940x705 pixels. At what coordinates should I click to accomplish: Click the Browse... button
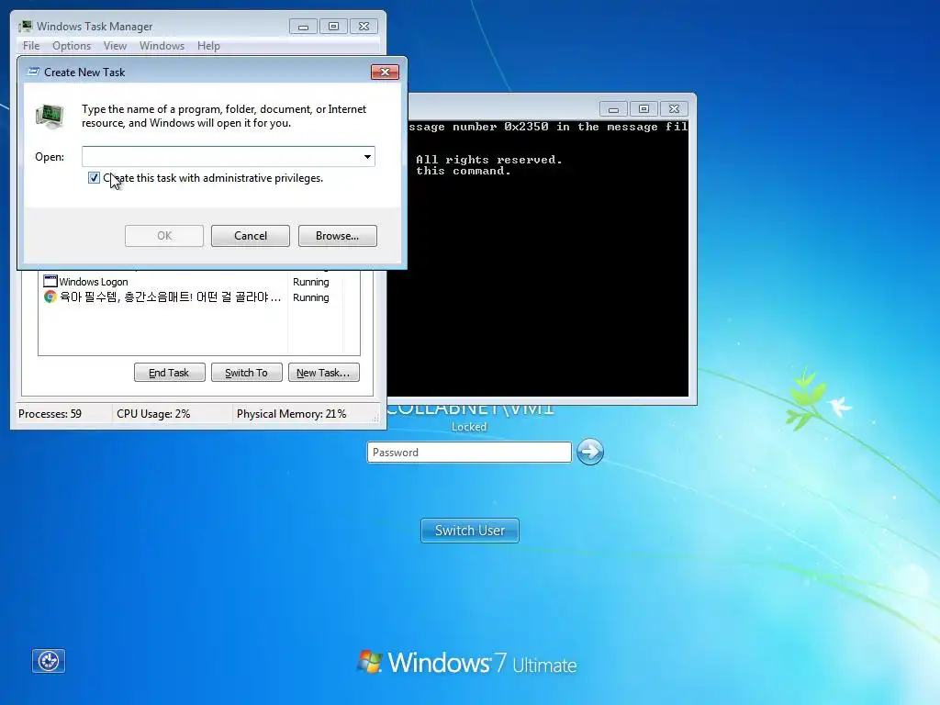tap(338, 236)
